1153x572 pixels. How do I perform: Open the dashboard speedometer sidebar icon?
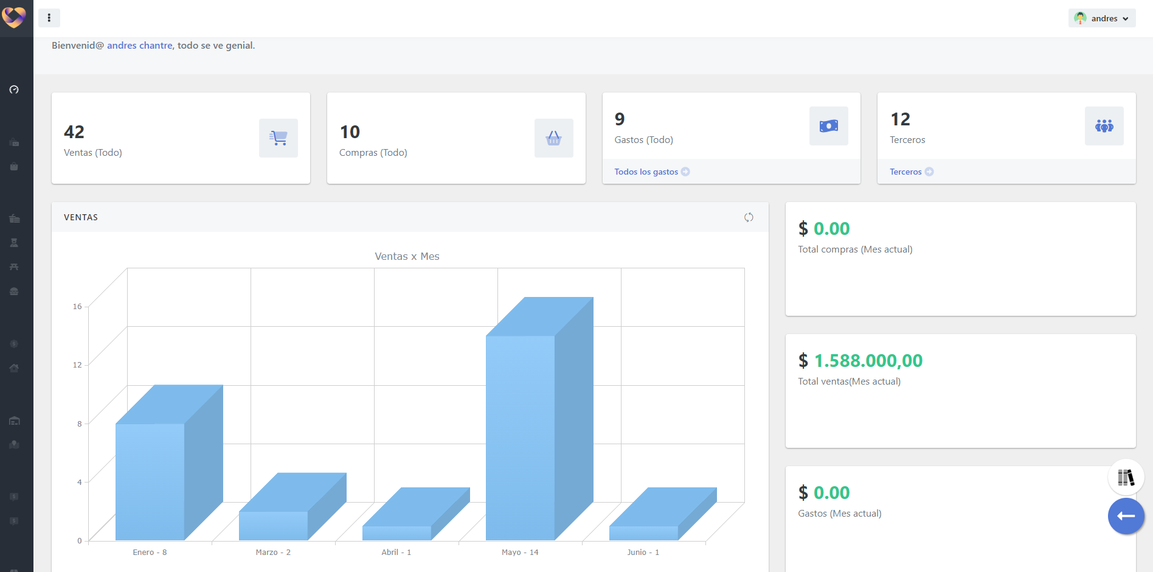[x=14, y=89]
